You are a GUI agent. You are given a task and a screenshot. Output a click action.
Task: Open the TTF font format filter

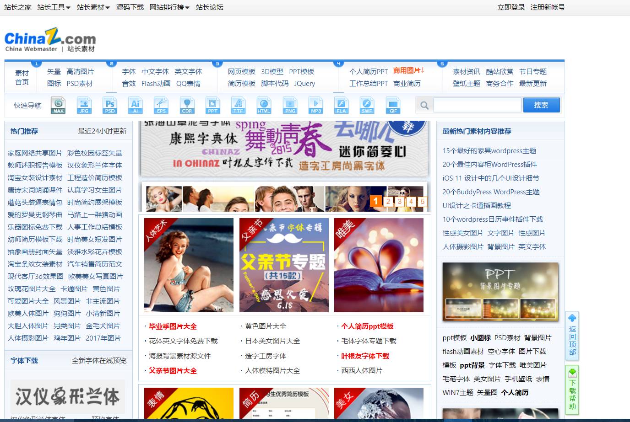238,105
